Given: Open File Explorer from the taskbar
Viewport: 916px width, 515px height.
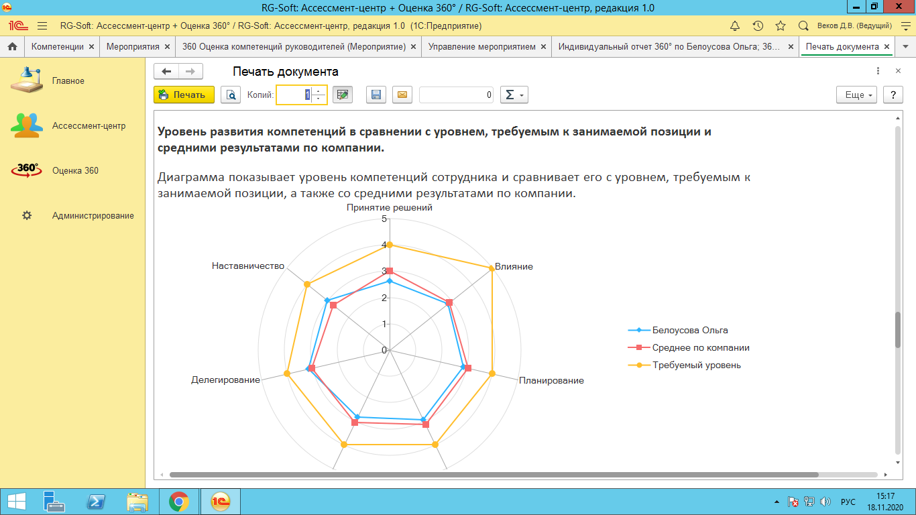Looking at the screenshot, I should [x=137, y=502].
